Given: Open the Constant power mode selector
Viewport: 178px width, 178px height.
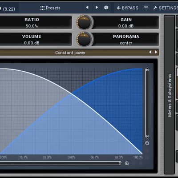Looking at the screenshot, I should tap(70, 53).
